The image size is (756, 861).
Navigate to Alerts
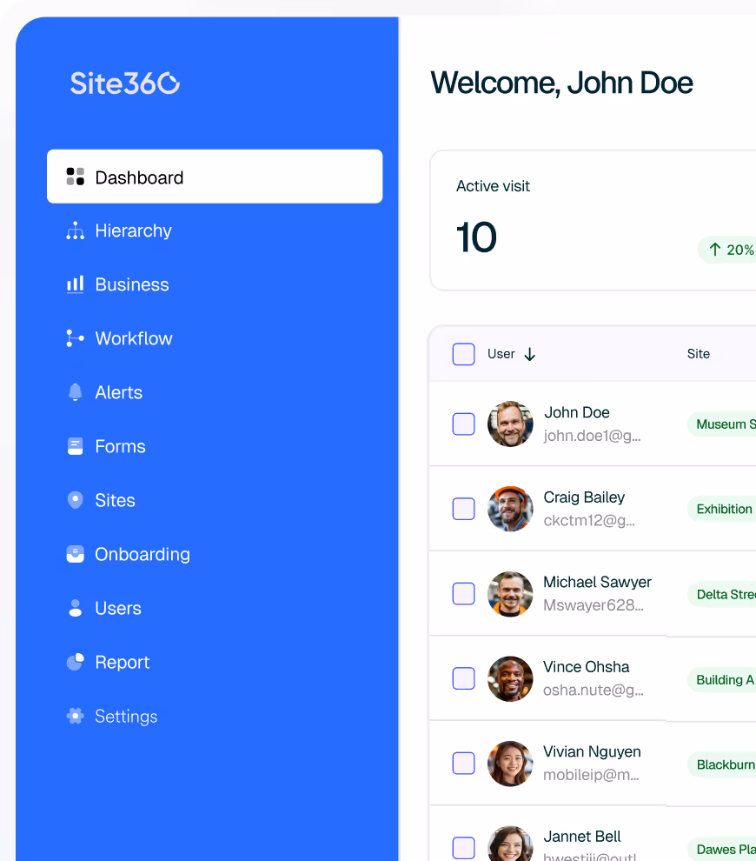pos(215,392)
